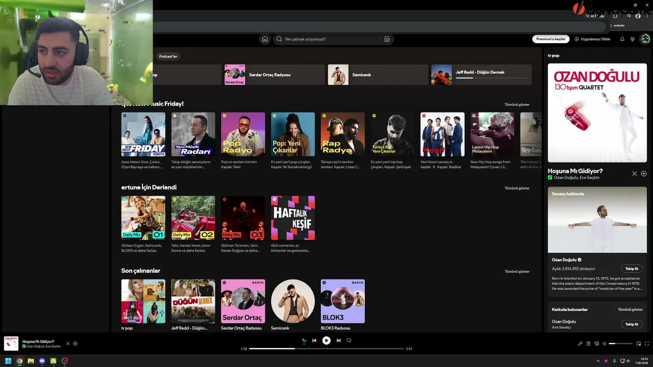Open Google Chrome from the taskbar
653x367 pixels.
[19, 361]
